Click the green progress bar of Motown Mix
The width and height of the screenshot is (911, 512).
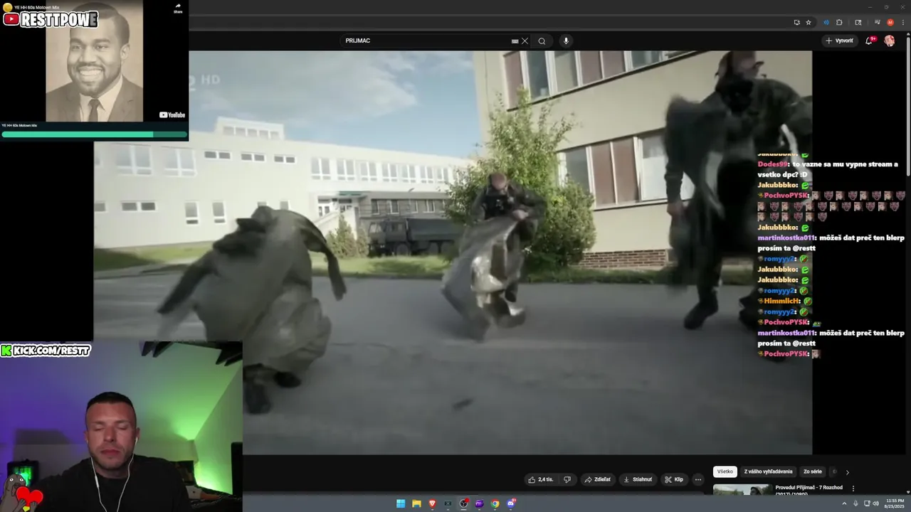pyautogui.click(x=94, y=134)
